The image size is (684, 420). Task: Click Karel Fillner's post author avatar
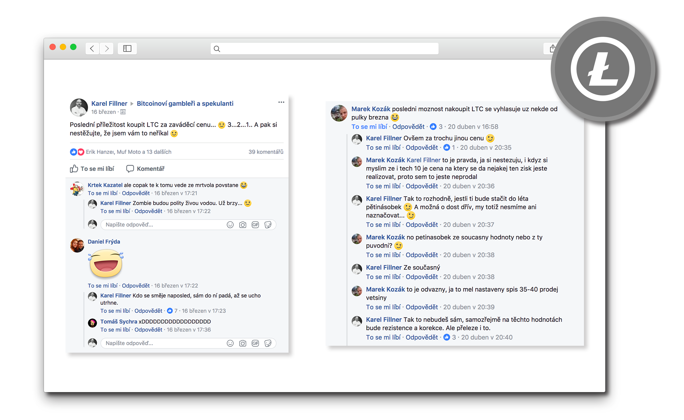[x=79, y=107]
